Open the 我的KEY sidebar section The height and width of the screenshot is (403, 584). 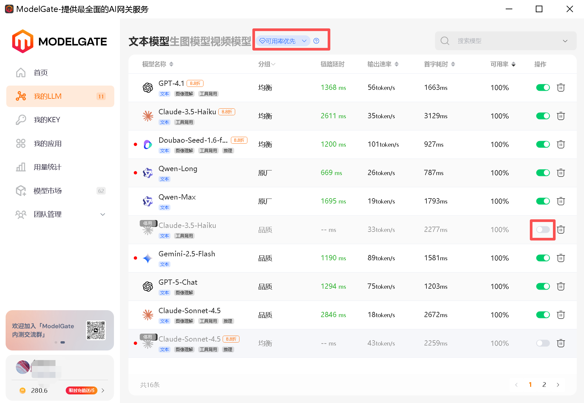coord(47,120)
